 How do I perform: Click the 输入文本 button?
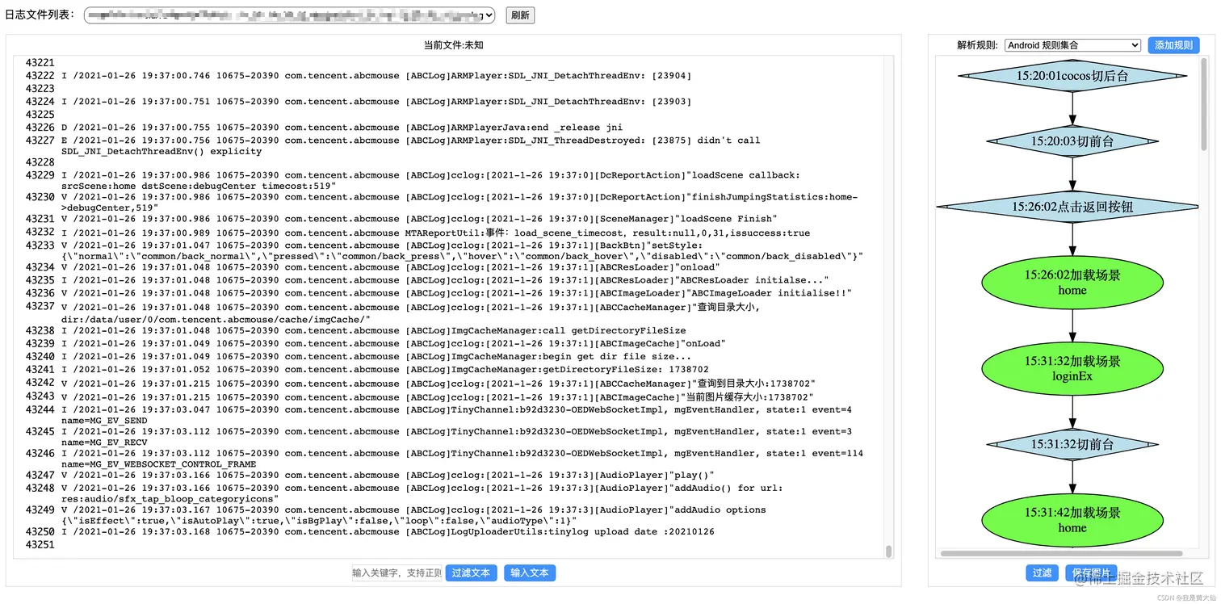tap(530, 573)
